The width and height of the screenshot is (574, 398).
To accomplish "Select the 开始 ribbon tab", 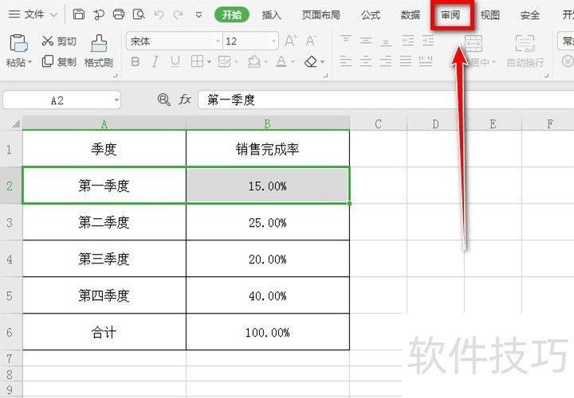I will (232, 15).
